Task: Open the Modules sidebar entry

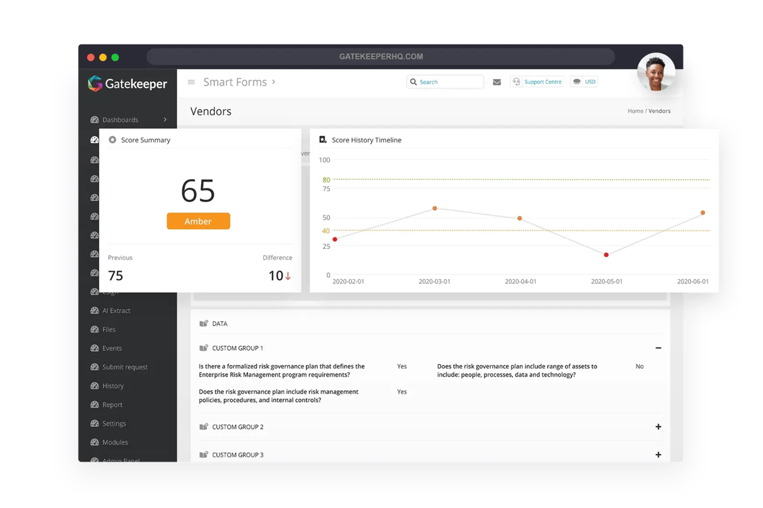Action: click(x=114, y=442)
